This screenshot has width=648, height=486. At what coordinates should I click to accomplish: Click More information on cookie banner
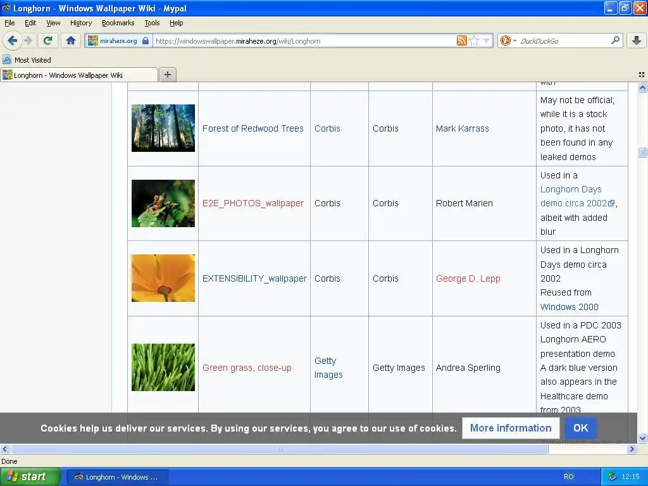pyautogui.click(x=511, y=428)
